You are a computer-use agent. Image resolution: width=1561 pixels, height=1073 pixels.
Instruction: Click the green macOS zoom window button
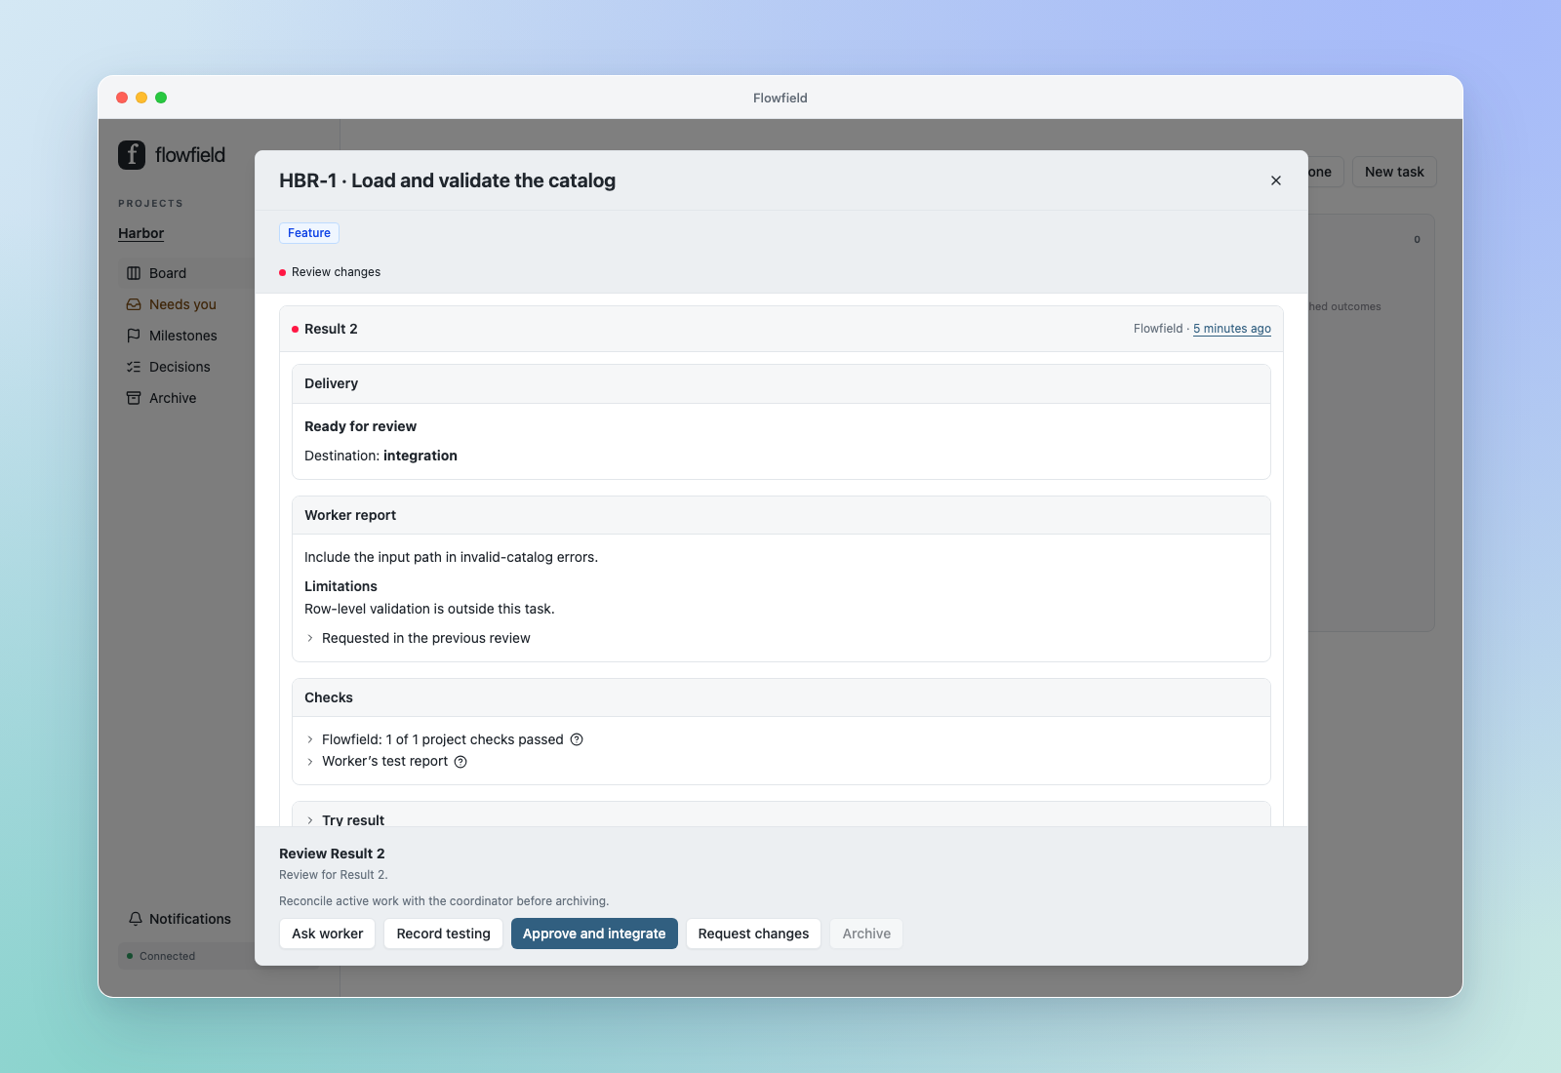pos(161,98)
